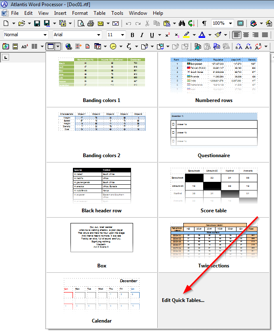Click the Find binoculars icon
The height and width of the screenshot is (332, 274).
tap(181, 23)
